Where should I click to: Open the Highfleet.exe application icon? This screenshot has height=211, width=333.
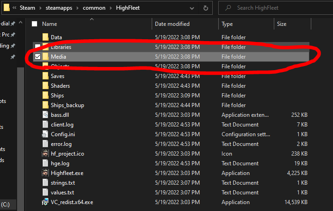click(45, 173)
